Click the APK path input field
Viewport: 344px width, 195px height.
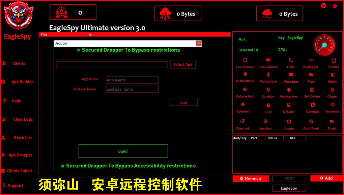(112, 65)
